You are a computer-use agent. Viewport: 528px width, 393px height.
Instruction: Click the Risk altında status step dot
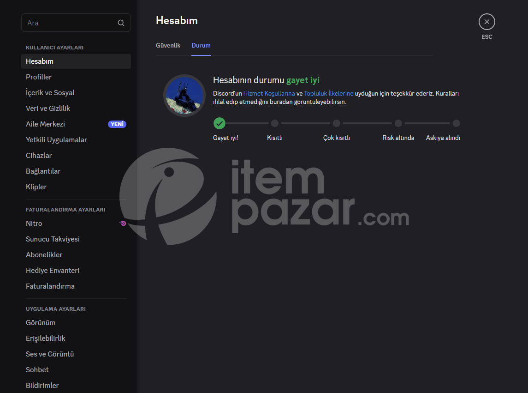(398, 123)
